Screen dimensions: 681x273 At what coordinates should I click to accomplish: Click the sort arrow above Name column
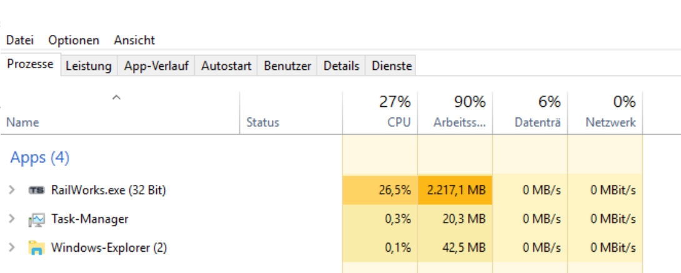click(x=116, y=97)
